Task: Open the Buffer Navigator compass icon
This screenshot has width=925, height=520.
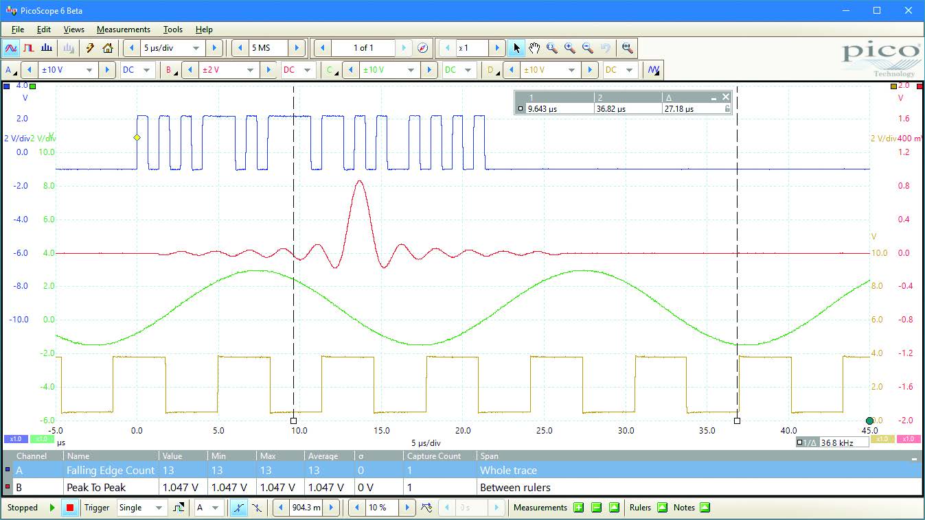Action: point(423,48)
